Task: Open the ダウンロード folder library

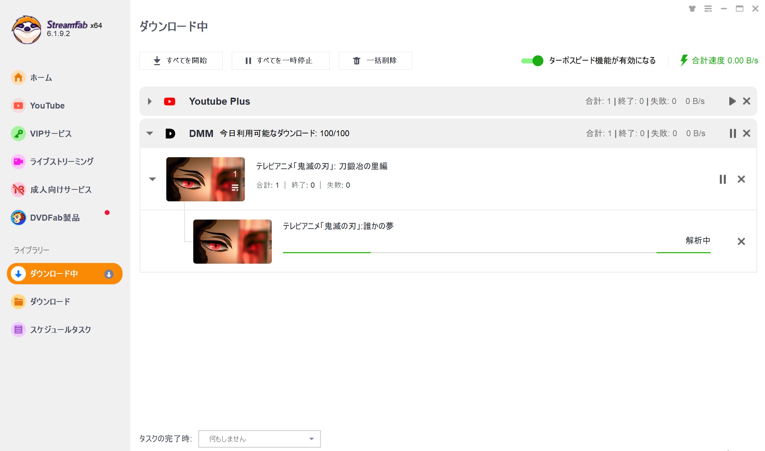Action: pyautogui.click(x=50, y=301)
